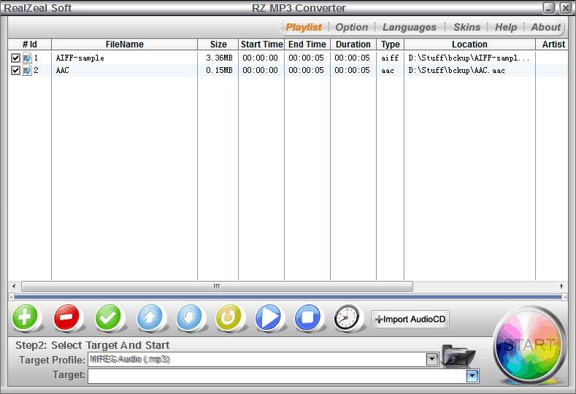Minimize the RZ MP3 Converter window
576x394 pixels.
point(549,8)
